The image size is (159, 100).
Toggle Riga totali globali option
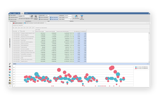54,17
